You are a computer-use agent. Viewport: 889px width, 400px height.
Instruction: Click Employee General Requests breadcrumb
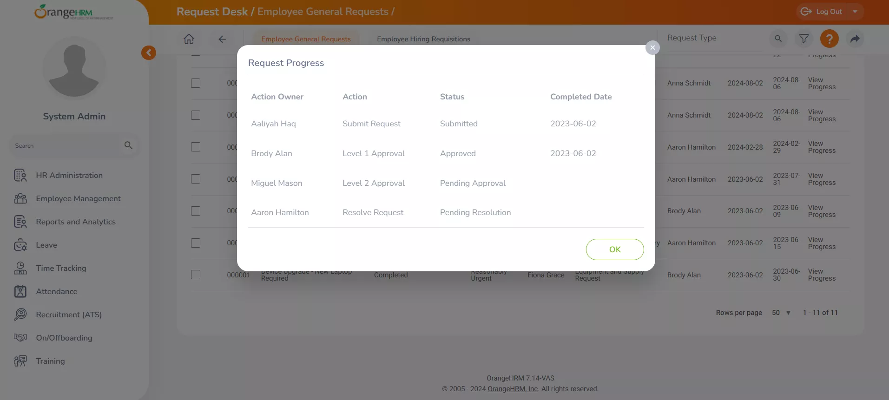tap(323, 12)
